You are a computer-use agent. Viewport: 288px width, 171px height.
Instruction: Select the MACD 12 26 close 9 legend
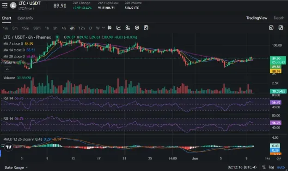[32, 139]
